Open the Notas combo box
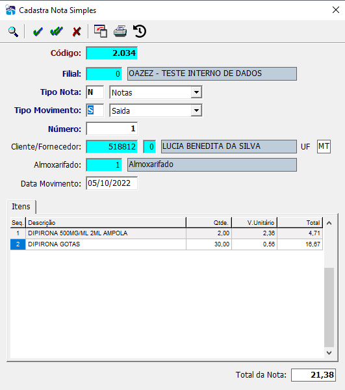Image resolution: width=345 pixels, height=390 pixels. 155,92
